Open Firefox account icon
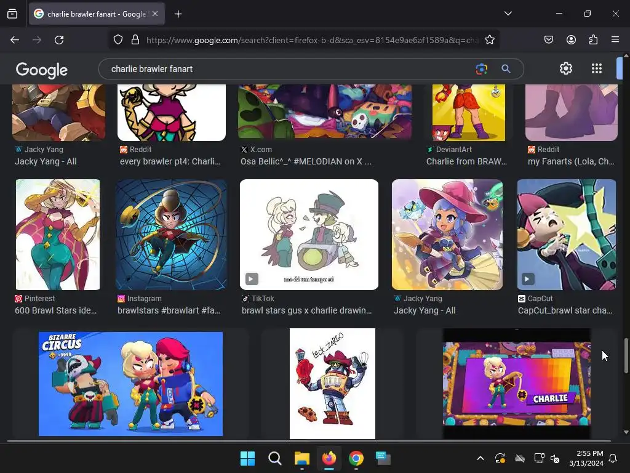The image size is (630, 473). 571,40
